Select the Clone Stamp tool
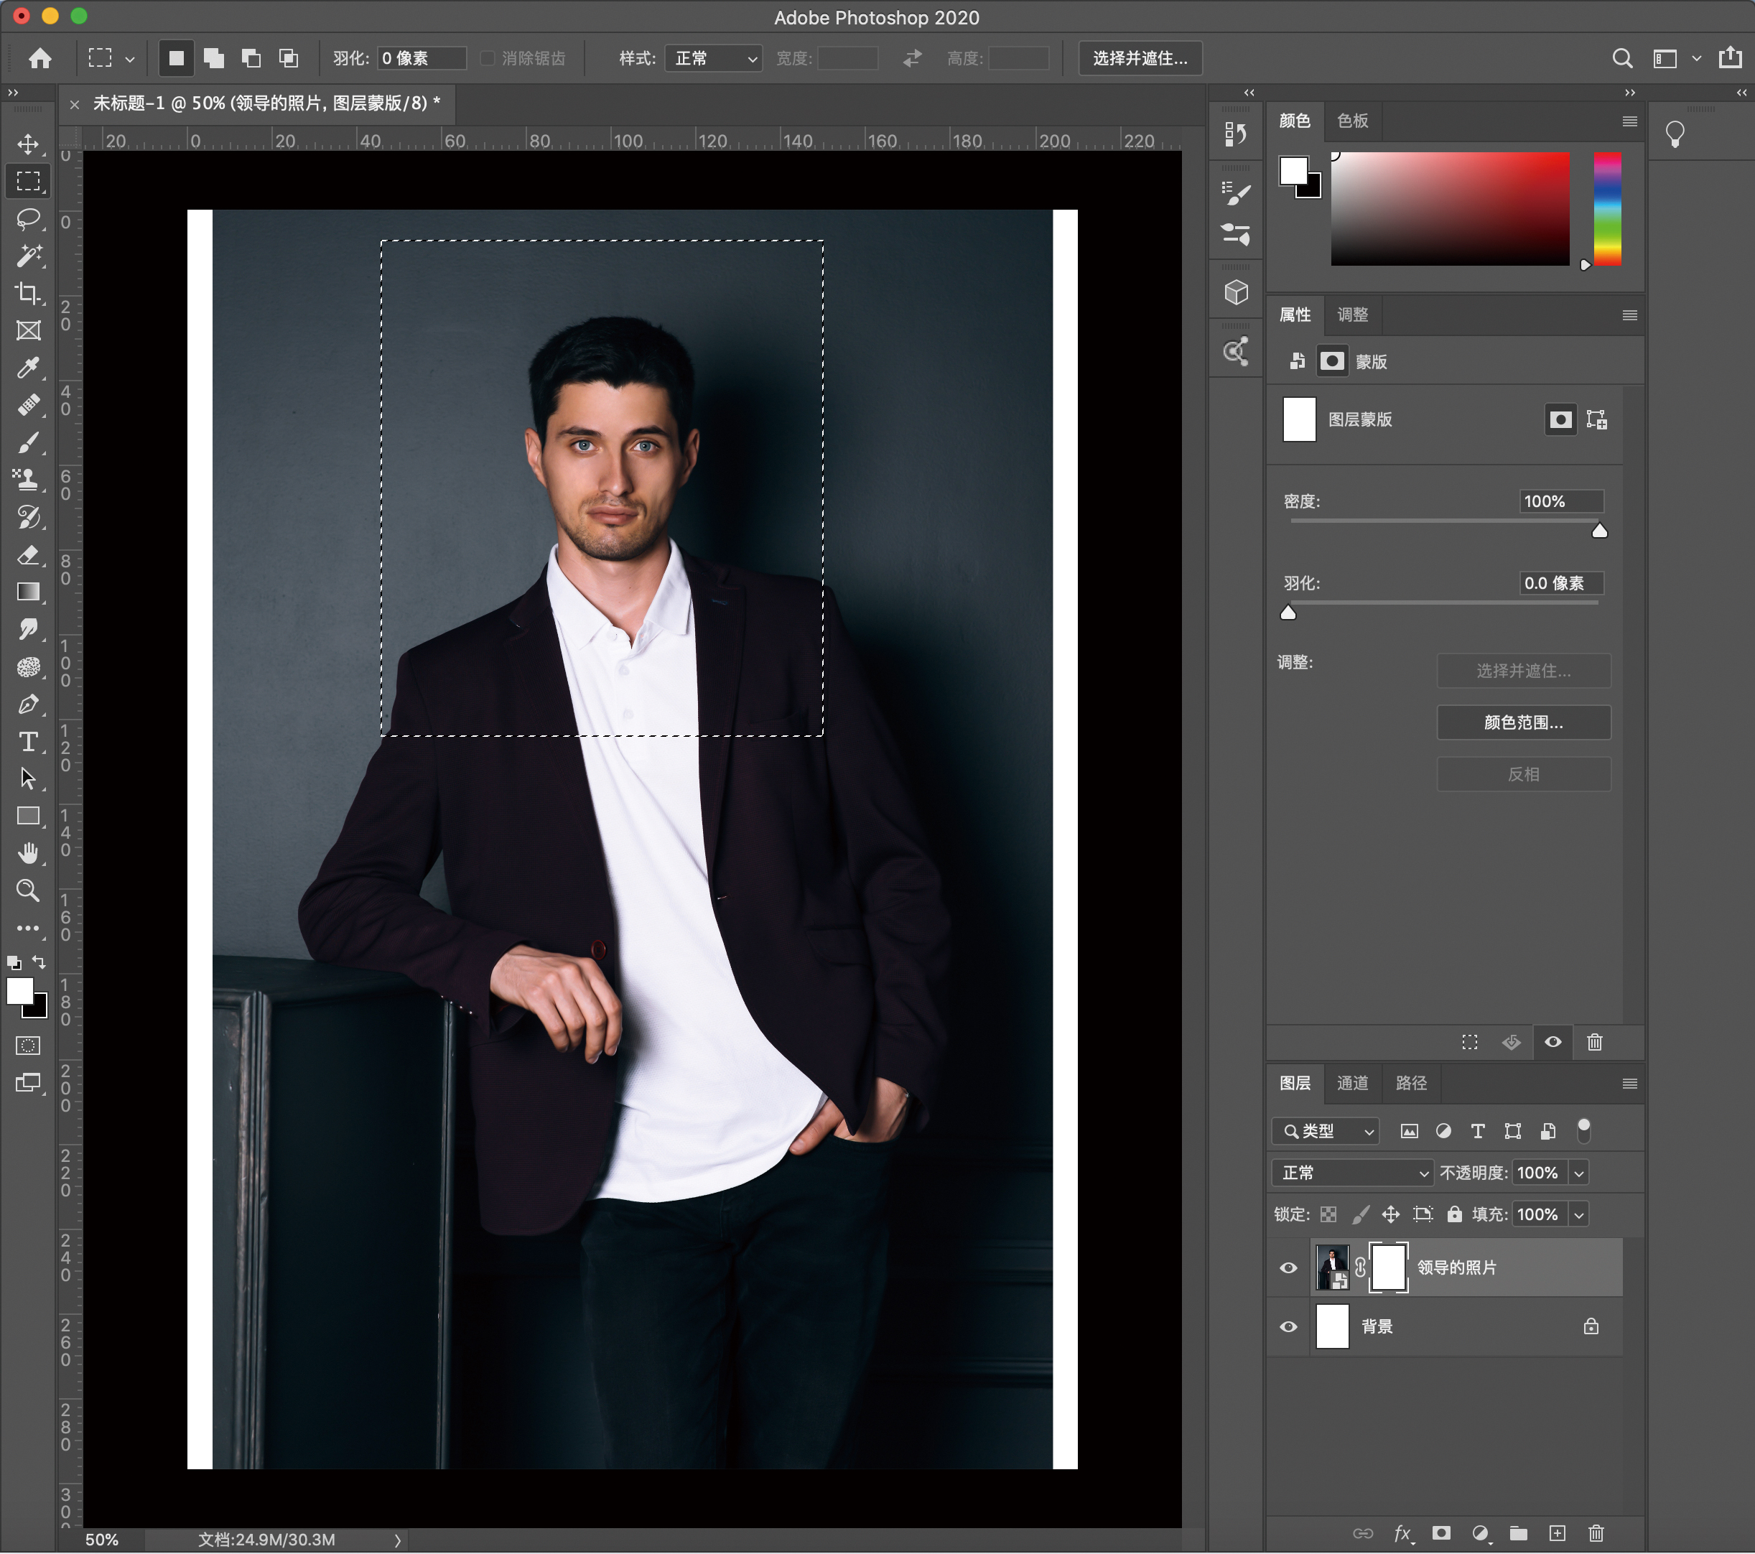The height and width of the screenshot is (1554, 1755). pyautogui.click(x=28, y=480)
